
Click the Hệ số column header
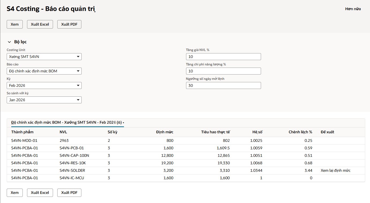click(x=257, y=132)
